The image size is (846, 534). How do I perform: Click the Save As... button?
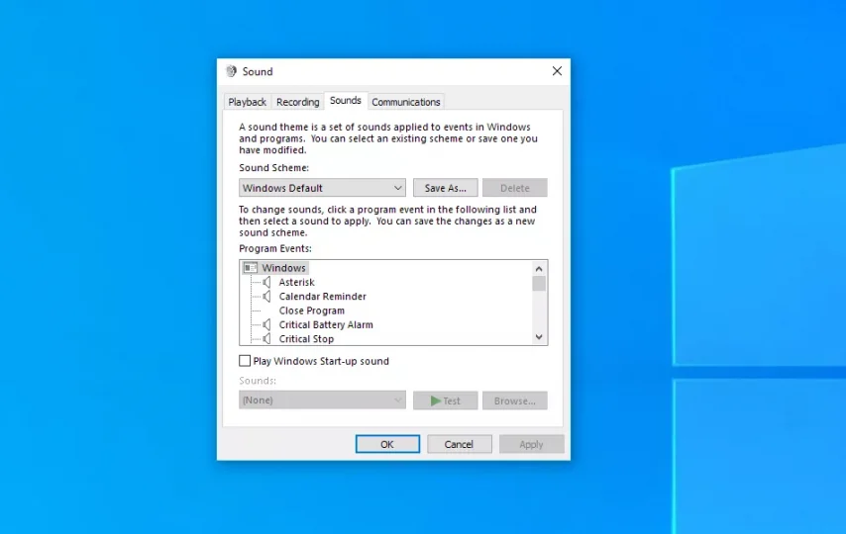(445, 188)
